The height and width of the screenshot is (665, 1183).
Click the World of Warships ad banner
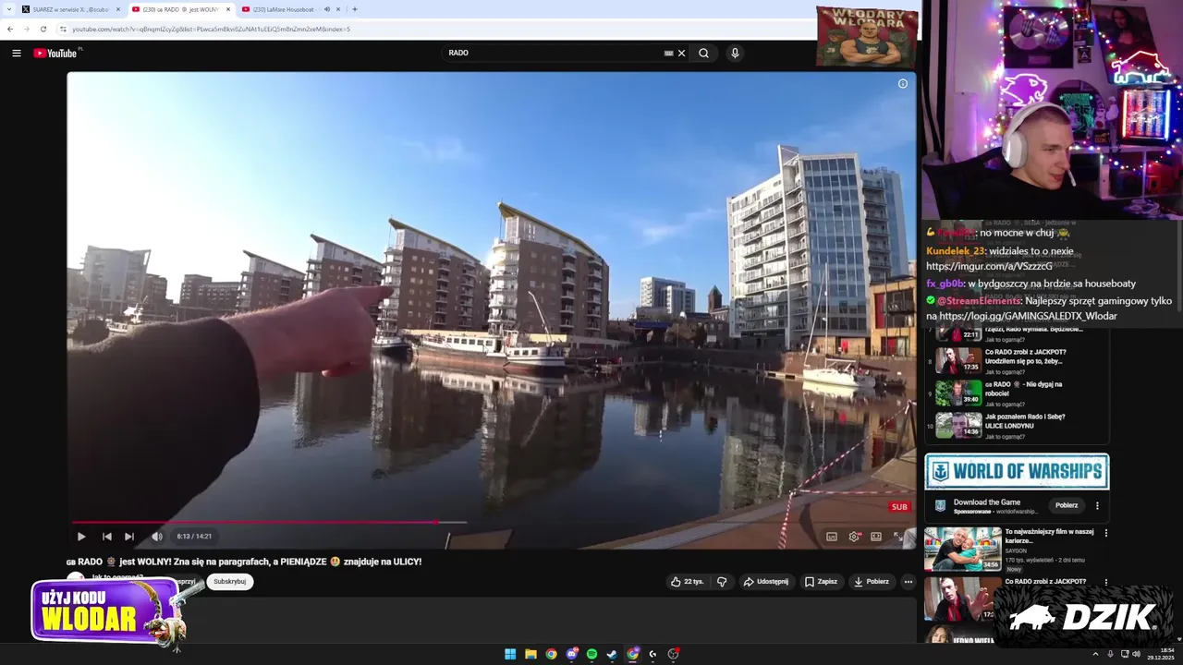click(x=1017, y=472)
